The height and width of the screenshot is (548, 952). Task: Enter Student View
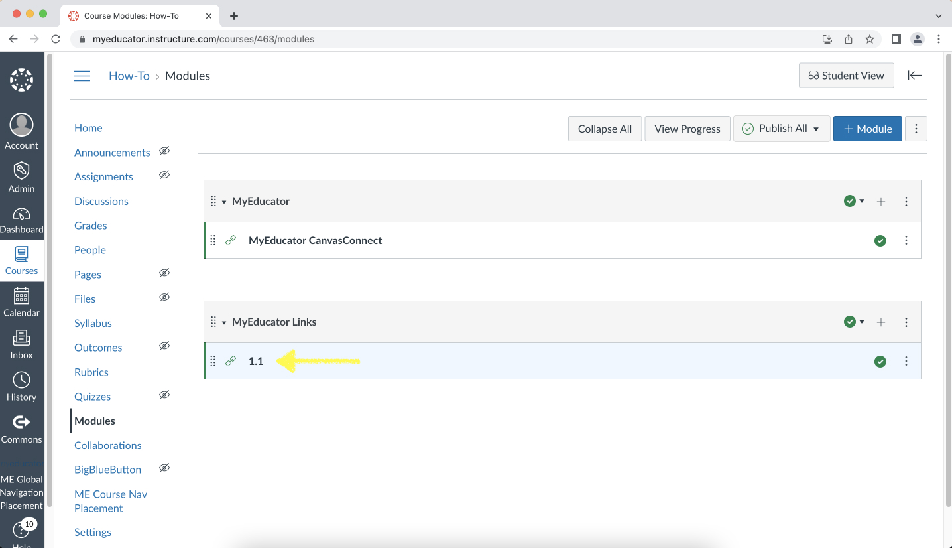[x=847, y=76]
